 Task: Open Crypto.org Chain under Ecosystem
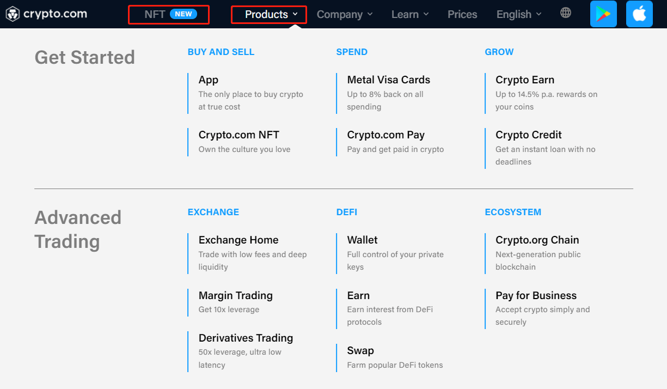537,240
